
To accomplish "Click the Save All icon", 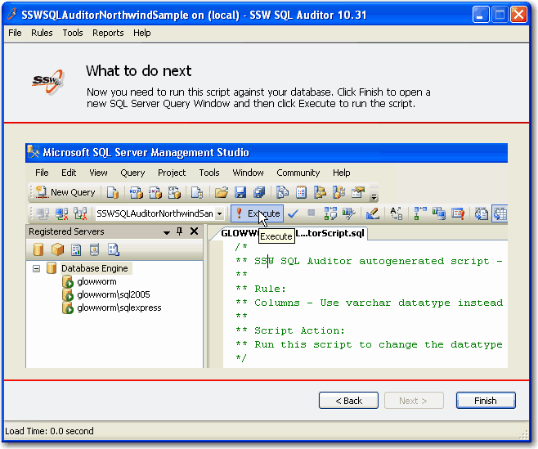I will 259,192.
